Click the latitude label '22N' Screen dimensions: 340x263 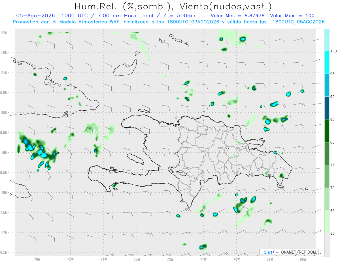4,33
